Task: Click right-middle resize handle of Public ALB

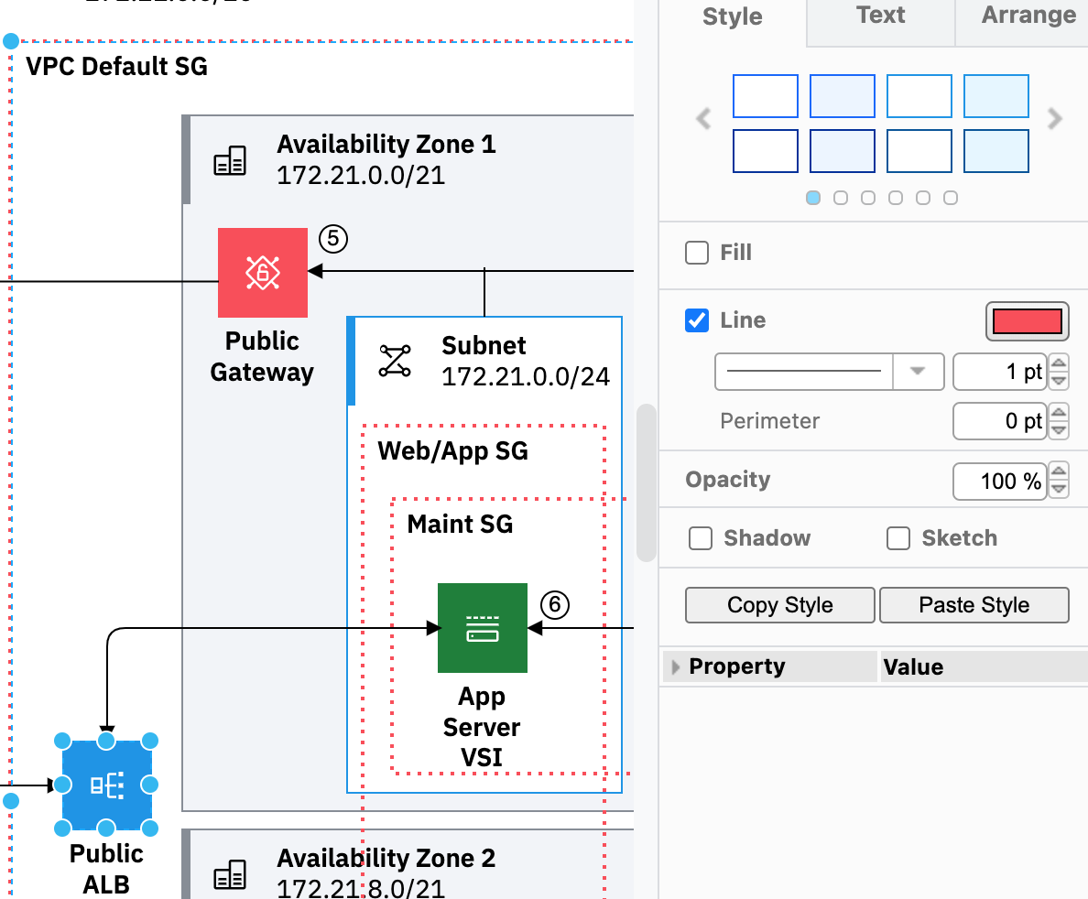Action: (150, 785)
